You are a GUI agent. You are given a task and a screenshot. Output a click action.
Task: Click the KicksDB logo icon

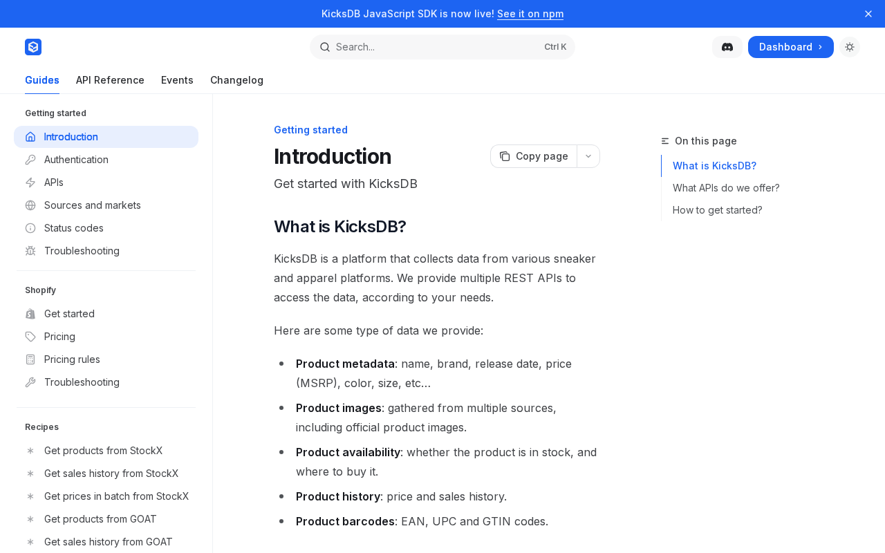pyautogui.click(x=33, y=47)
